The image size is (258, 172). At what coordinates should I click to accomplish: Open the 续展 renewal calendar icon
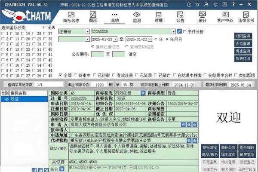(159, 17)
